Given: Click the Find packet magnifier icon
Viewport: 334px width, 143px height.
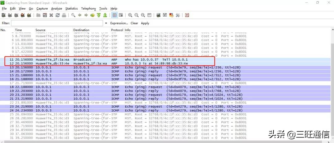Looking at the screenshot, I should [73, 15].
